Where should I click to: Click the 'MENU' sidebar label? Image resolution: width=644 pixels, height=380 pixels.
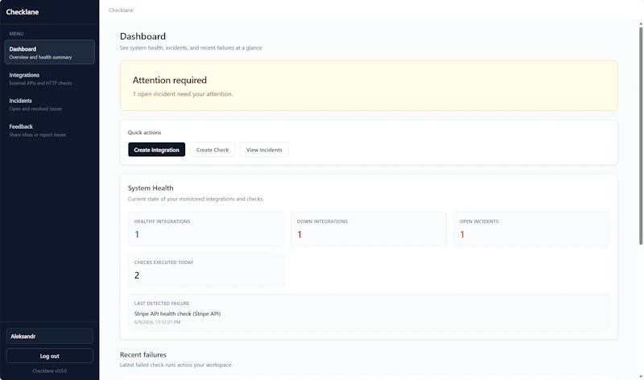coord(16,34)
